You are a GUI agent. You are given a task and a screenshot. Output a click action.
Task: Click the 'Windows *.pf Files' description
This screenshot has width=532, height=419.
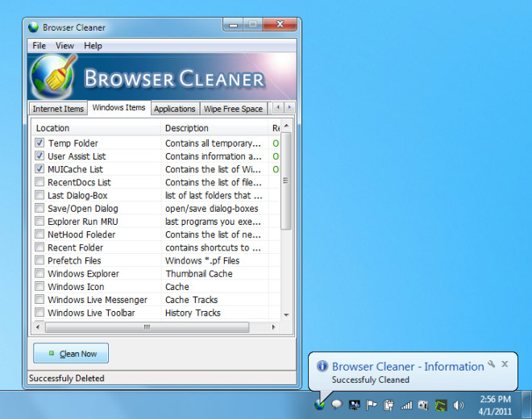pyautogui.click(x=202, y=260)
